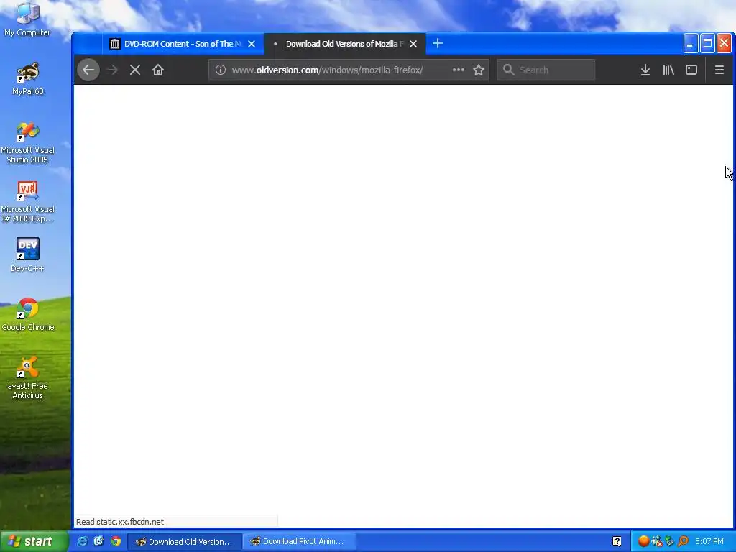Image resolution: width=736 pixels, height=552 pixels.
Task: Open the orange ball tray icon
Action: pos(643,541)
